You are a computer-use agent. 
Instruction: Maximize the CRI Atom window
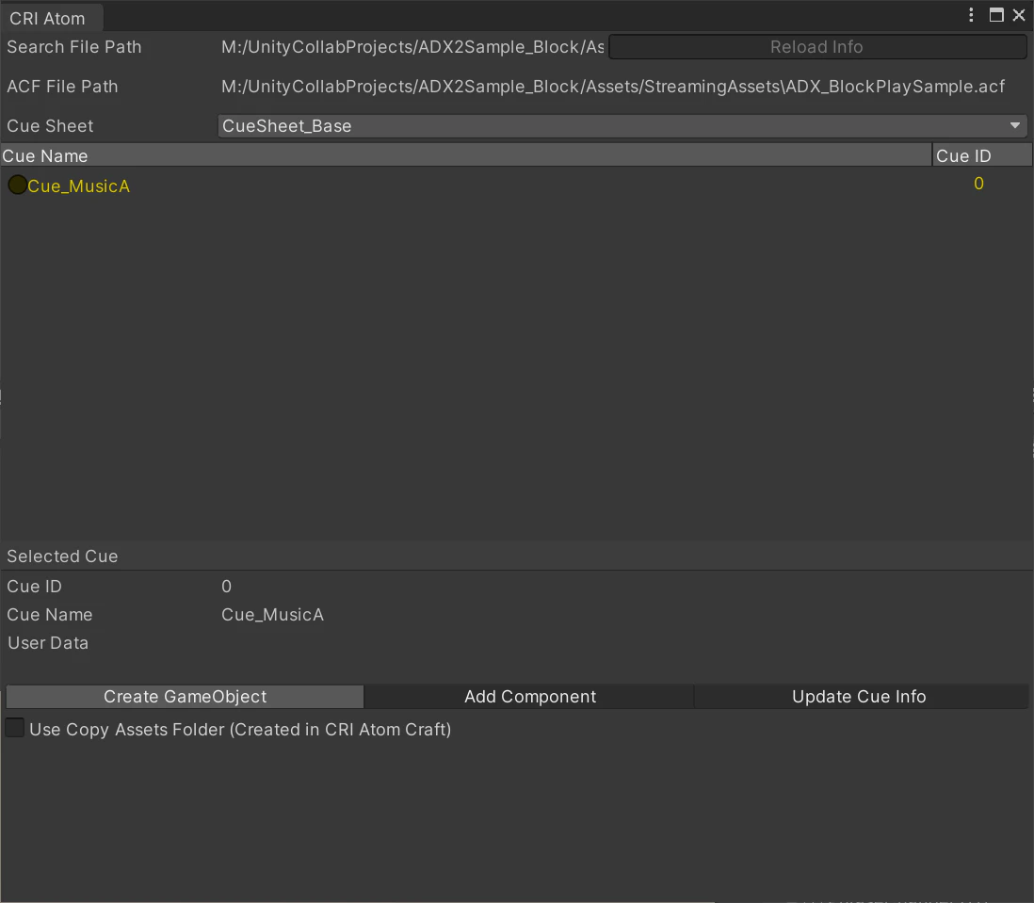996,15
